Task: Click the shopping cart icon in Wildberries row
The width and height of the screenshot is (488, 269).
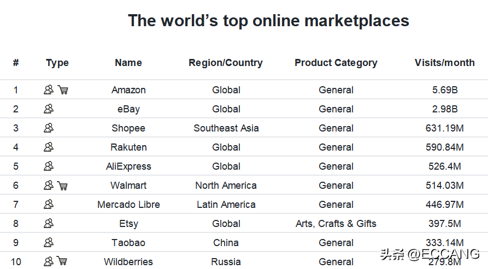Action: [62, 261]
